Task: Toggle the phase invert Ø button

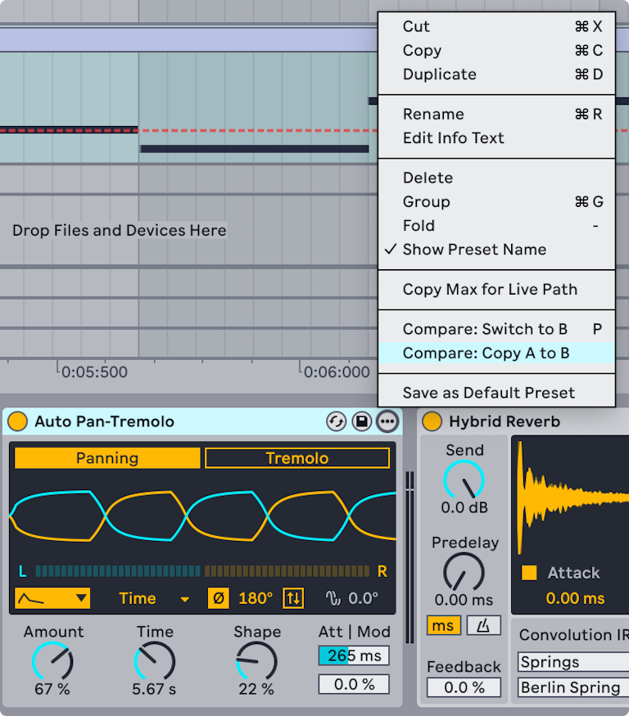Action: (x=218, y=598)
